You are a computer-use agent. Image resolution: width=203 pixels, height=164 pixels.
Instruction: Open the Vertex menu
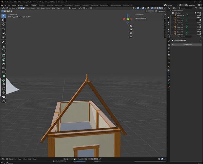pyautogui.click(x=48, y=8)
